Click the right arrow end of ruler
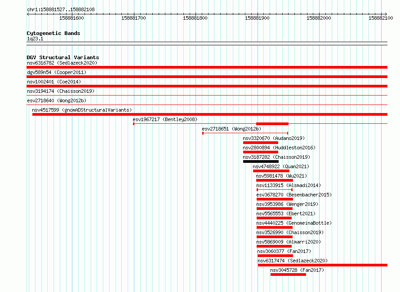Image resolution: width=400 pixels, height=292 pixels. pyautogui.click(x=386, y=14)
